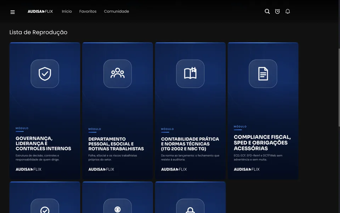Image resolution: width=340 pixels, height=213 pixels.
Task: Click MÓDULO label on Governança card
Action: [x=22, y=128]
